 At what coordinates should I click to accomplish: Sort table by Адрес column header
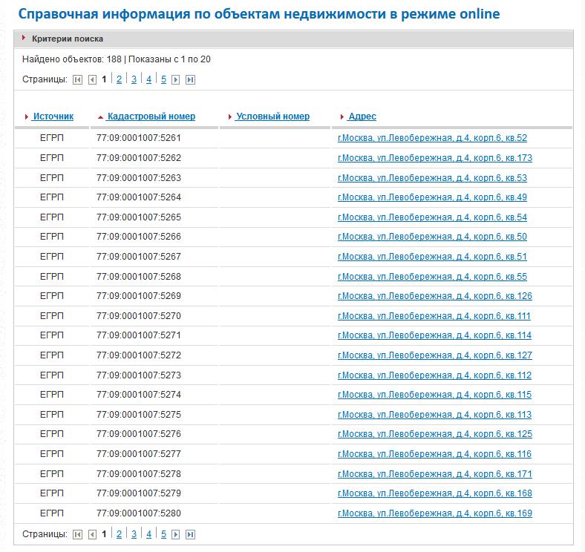pos(362,116)
